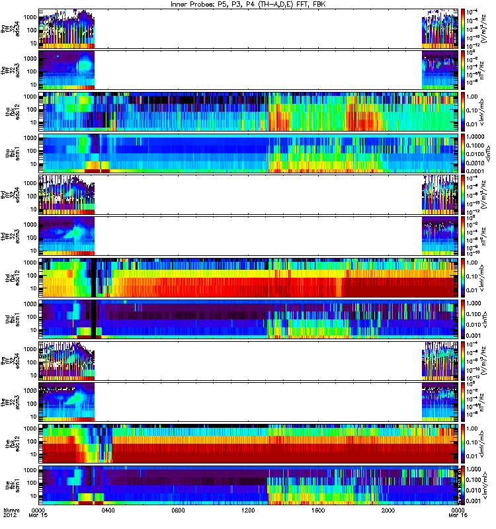This screenshot has height=529, width=496.
Task: Click the "the fff 32 edc34" y-axis label
Action: 11,360
